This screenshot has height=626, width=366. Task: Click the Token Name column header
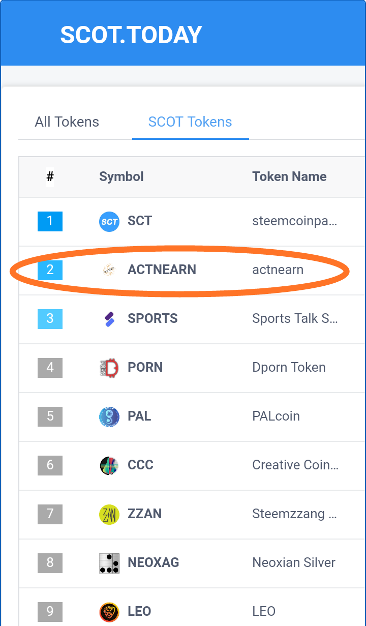point(289,176)
